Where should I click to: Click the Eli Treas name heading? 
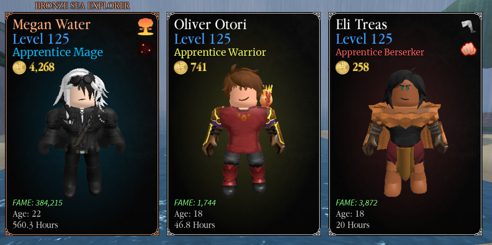click(x=362, y=25)
